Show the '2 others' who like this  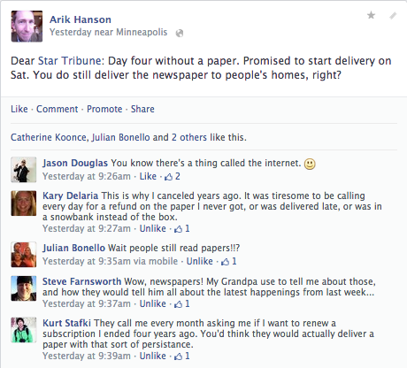(x=189, y=137)
